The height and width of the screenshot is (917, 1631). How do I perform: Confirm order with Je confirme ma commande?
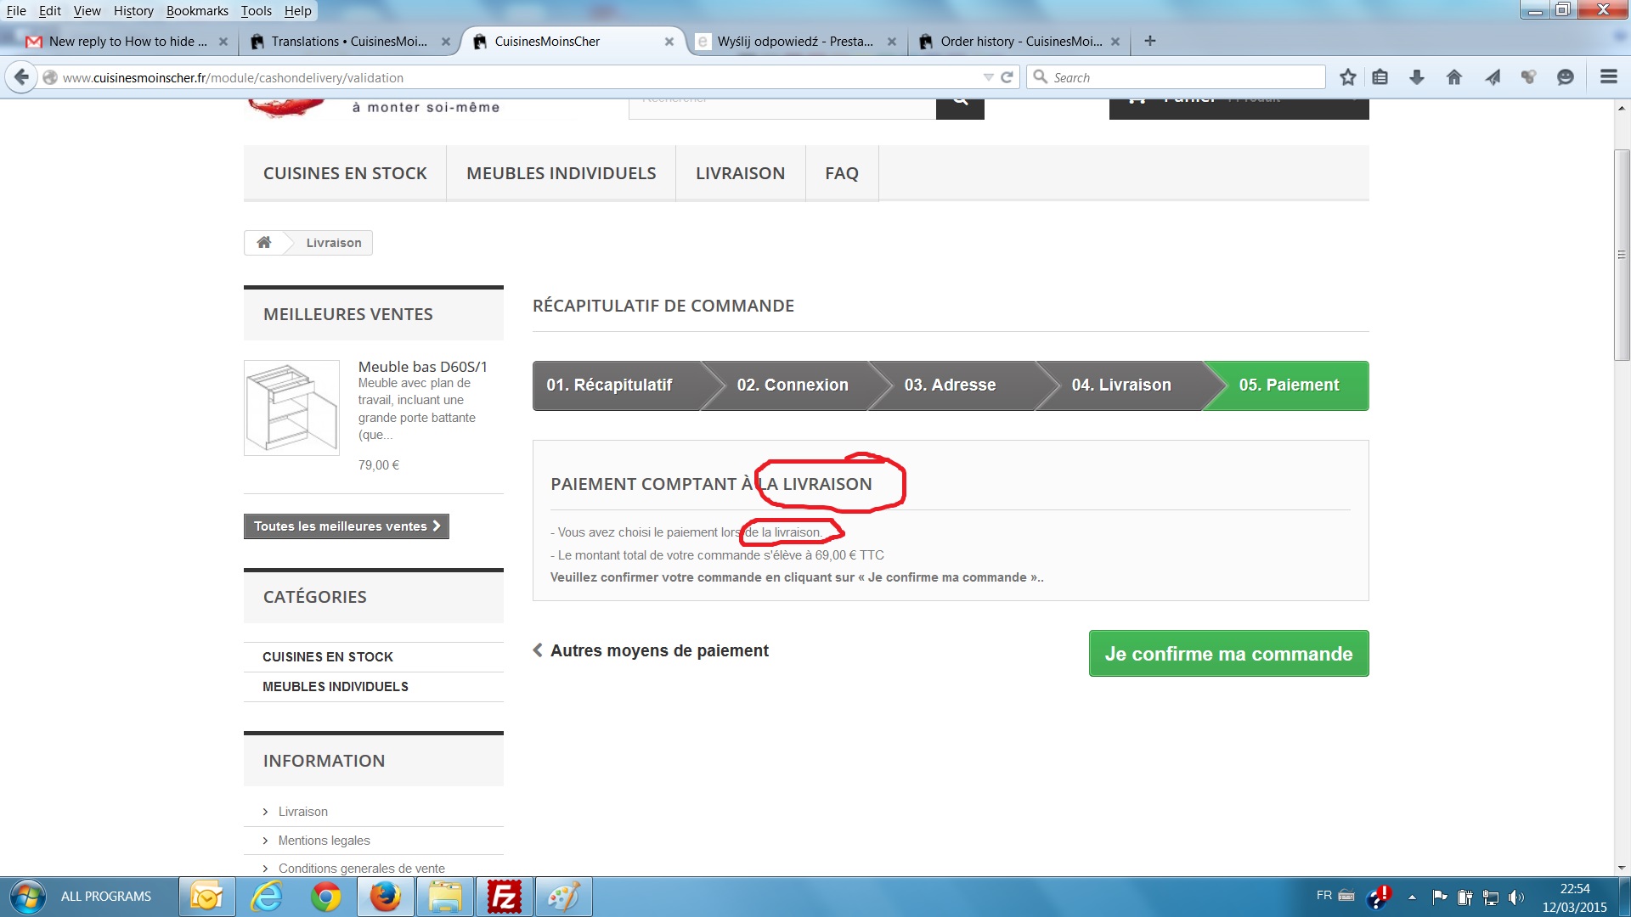coord(1228,654)
